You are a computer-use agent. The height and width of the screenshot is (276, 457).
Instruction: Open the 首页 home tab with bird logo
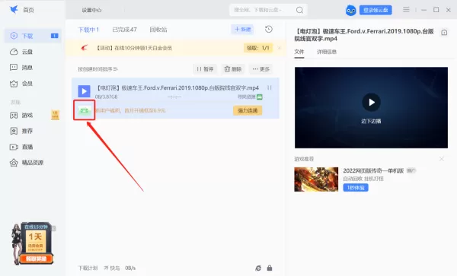tap(21, 10)
